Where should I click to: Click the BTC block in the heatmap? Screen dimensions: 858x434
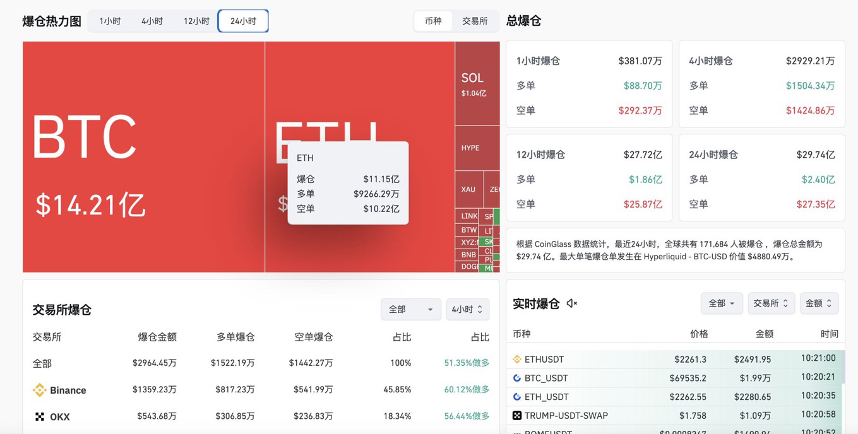(143, 157)
